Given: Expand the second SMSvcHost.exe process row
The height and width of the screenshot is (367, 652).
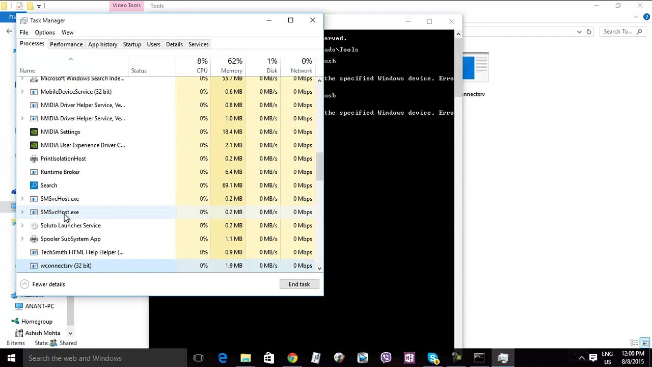Looking at the screenshot, I should tap(22, 212).
